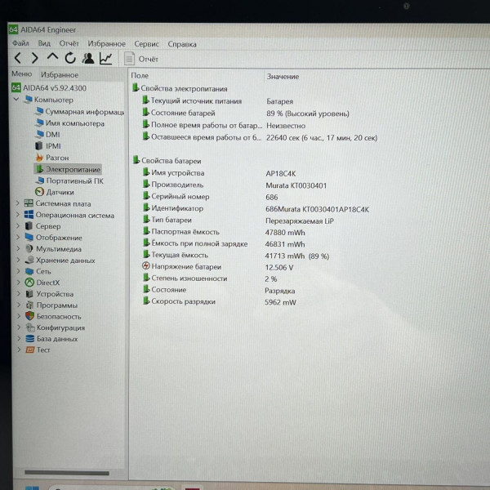Refresh the current page icon
The width and height of the screenshot is (490, 490).
coord(70,58)
